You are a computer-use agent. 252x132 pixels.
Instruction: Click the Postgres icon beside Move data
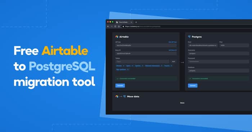click(125, 96)
